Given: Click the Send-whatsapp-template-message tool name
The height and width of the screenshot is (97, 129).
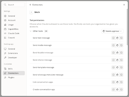Looking at the screenshot, I should 48,75.
